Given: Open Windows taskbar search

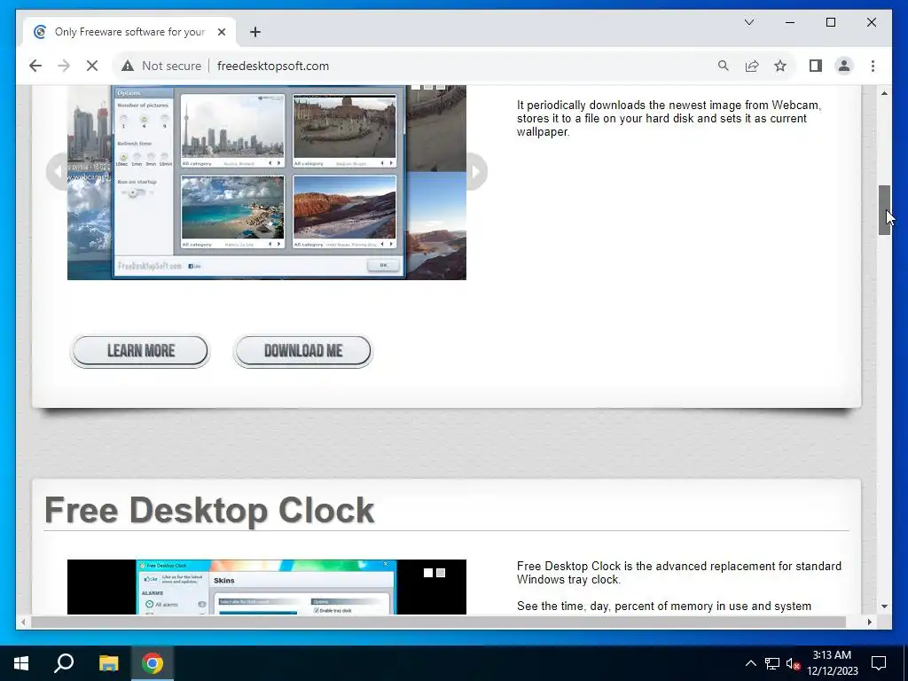Looking at the screenshot, I should pos(64,663).
